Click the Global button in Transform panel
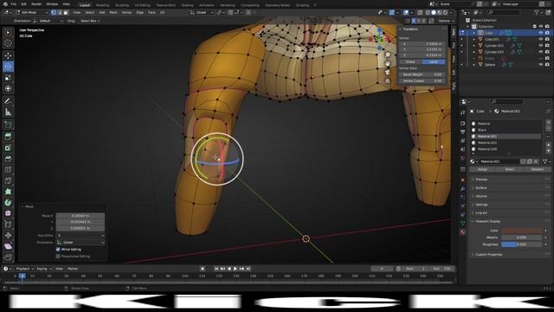Viewport: 554px width, 312px height. (410, 62)
